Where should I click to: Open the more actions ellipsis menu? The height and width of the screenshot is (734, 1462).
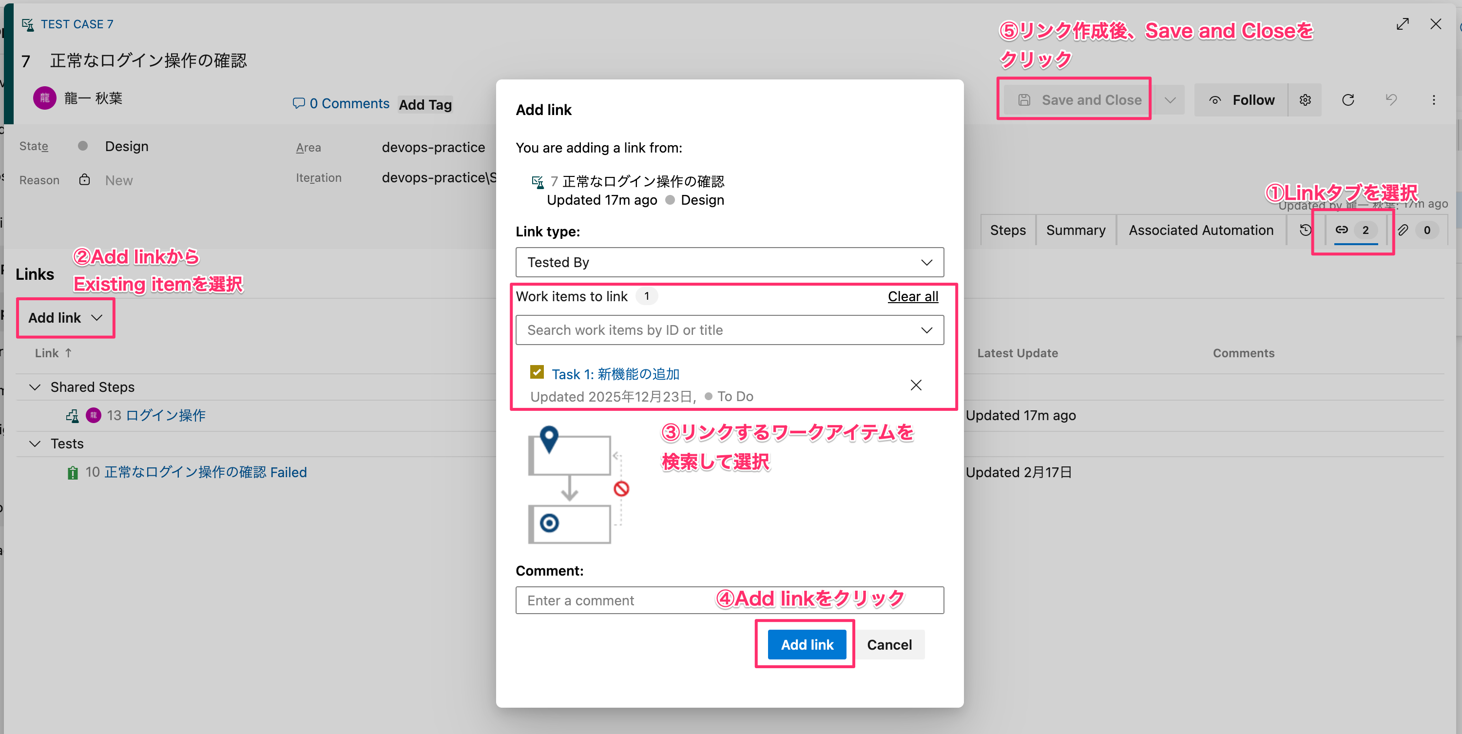(x=1434, y=100)
